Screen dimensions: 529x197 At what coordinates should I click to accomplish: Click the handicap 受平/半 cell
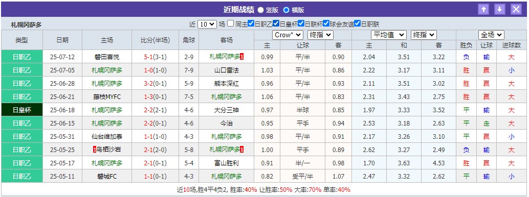click(x=303, y=177)
